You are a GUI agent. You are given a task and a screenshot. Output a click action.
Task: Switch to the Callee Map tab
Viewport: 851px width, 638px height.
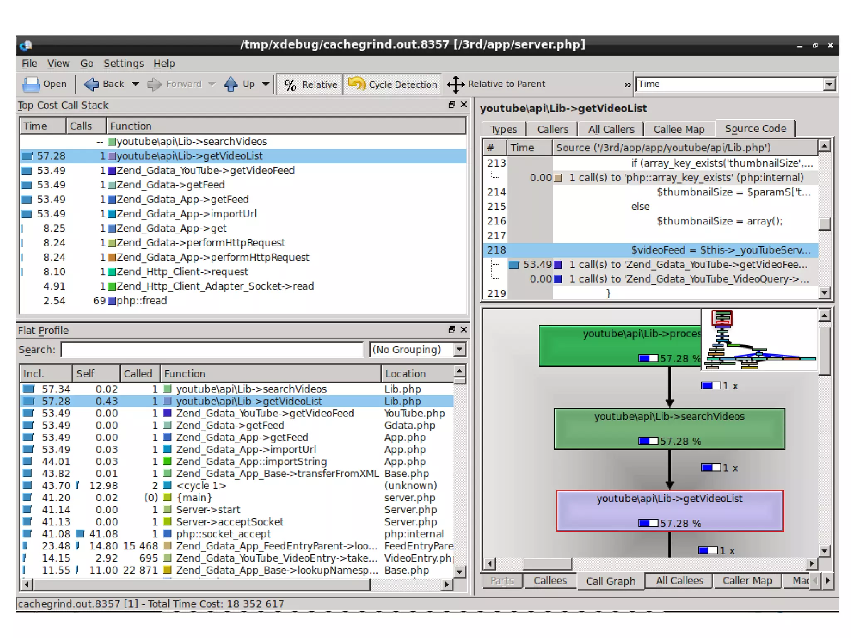coord(679,129)
